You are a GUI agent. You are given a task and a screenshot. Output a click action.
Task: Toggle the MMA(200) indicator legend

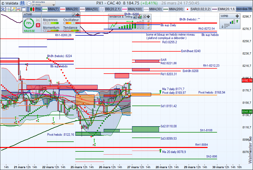[173, 9]
